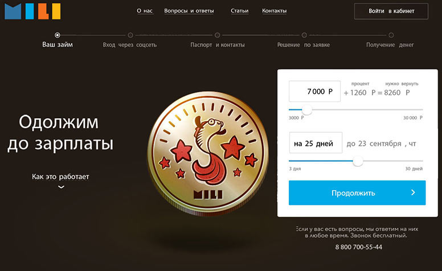Open the Контакты link
442x271 pixels.
[275, 11]
